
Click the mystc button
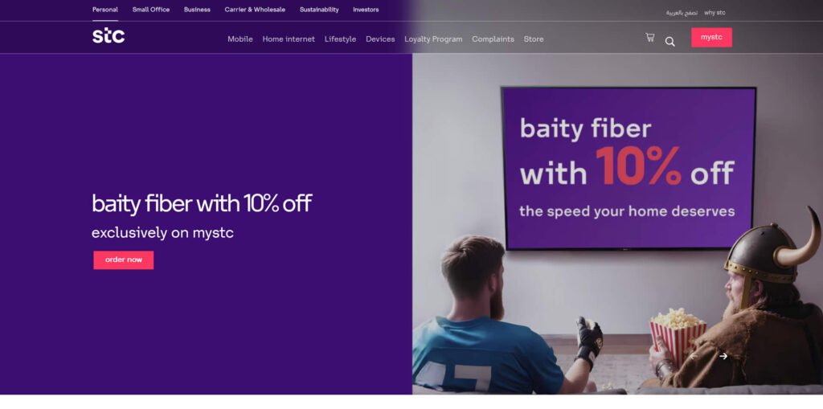[x=711, y=37]
